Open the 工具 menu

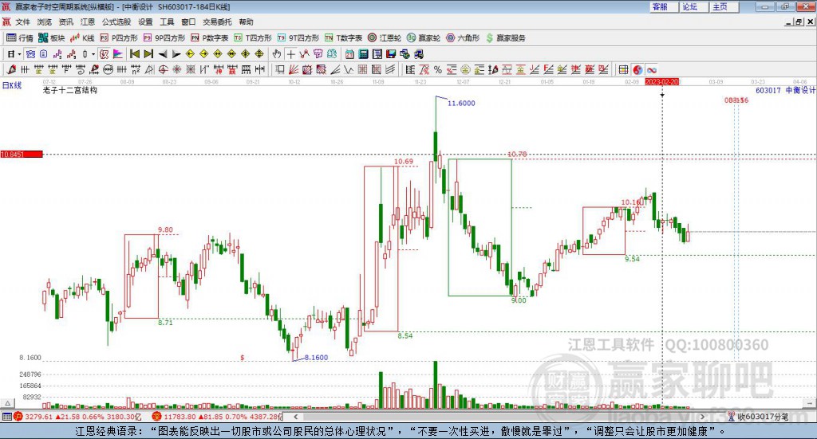167,22
